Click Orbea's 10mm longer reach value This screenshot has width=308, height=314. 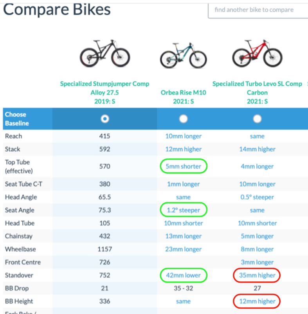tap(183, 136)
